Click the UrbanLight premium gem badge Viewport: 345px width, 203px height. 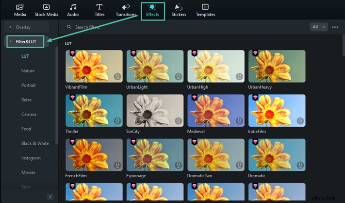133,53
